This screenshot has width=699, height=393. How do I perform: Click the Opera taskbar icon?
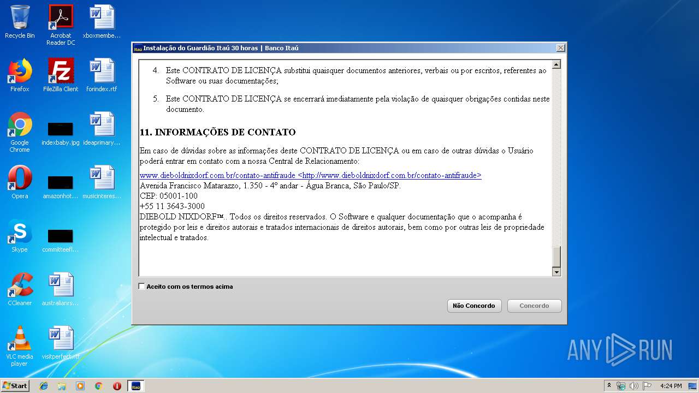pyautogui.click(x=117, y=386)
